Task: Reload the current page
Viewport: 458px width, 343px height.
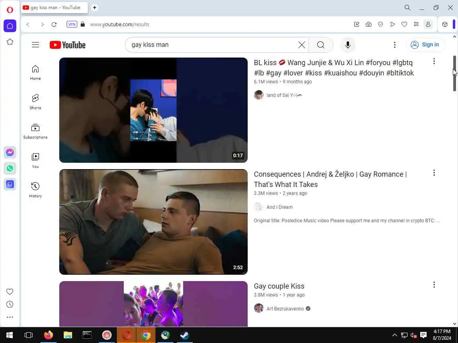Action: (54, 25)
